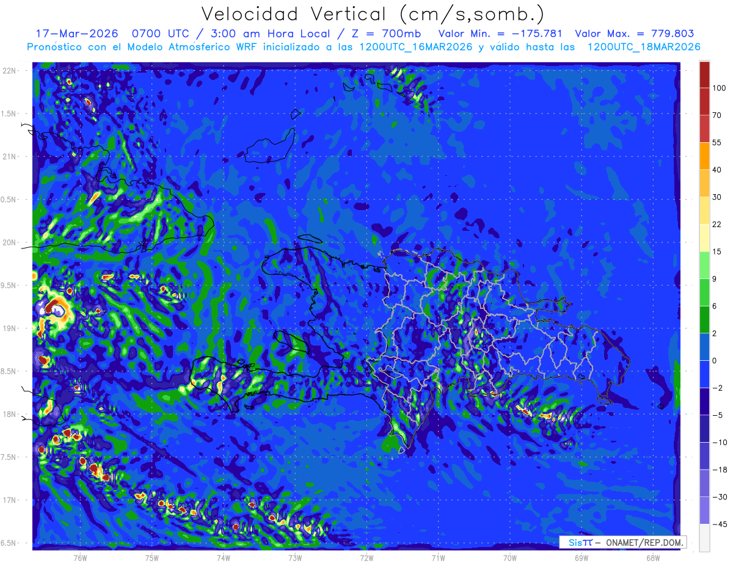Screen dimensions: 733x566
Task: Click the '70W' longitude label
Action: (509, 557)
